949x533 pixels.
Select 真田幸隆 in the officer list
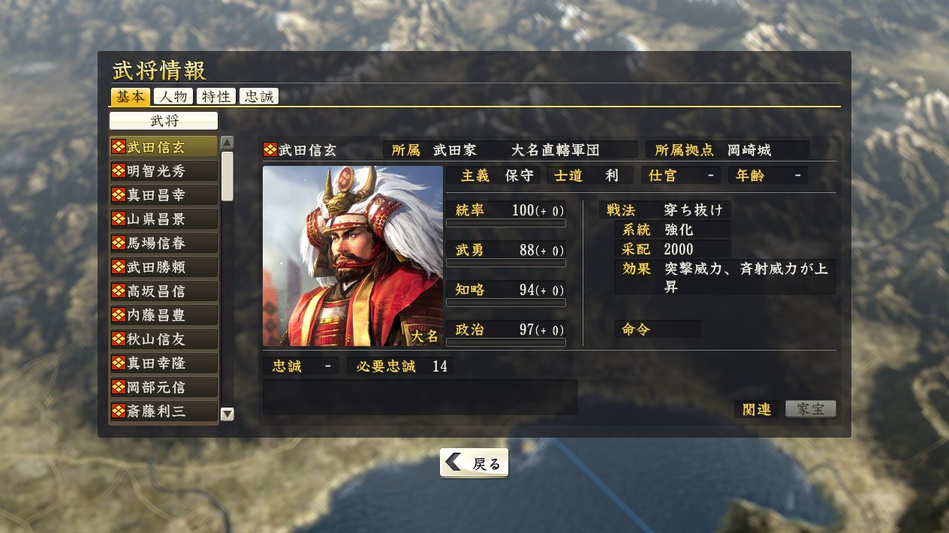164,363
